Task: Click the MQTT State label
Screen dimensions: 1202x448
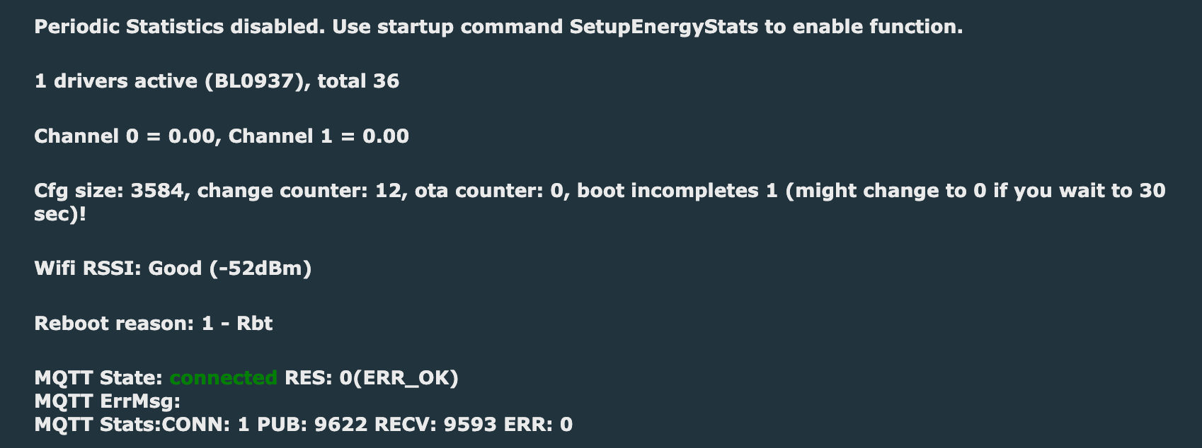Action: (98, 378)
